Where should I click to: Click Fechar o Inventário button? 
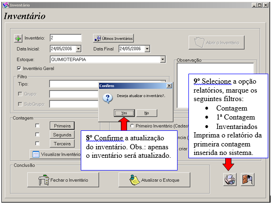pyautogui.click(x=63, y=180)
